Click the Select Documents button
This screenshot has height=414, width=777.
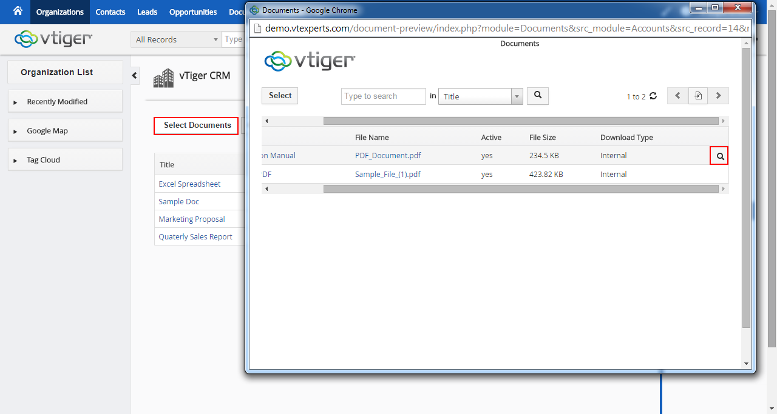(197, 125)
